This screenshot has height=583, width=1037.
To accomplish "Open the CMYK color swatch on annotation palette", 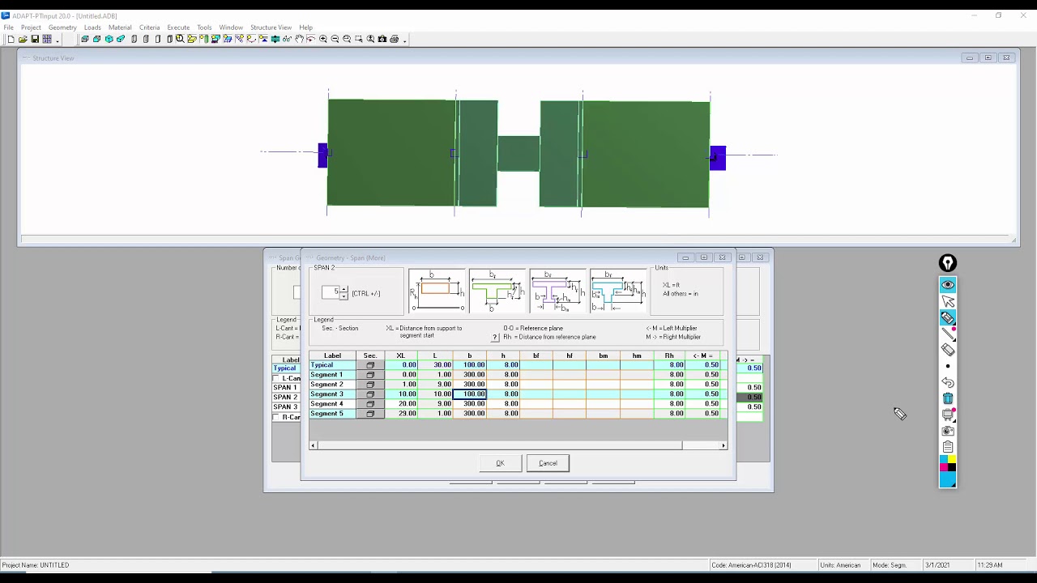I will pyautogui.click(x=947, y=463).
